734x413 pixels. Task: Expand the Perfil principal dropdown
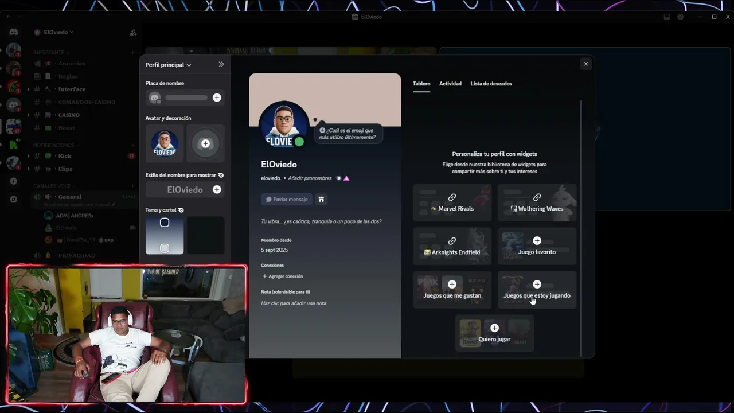[x=168, y=65]
